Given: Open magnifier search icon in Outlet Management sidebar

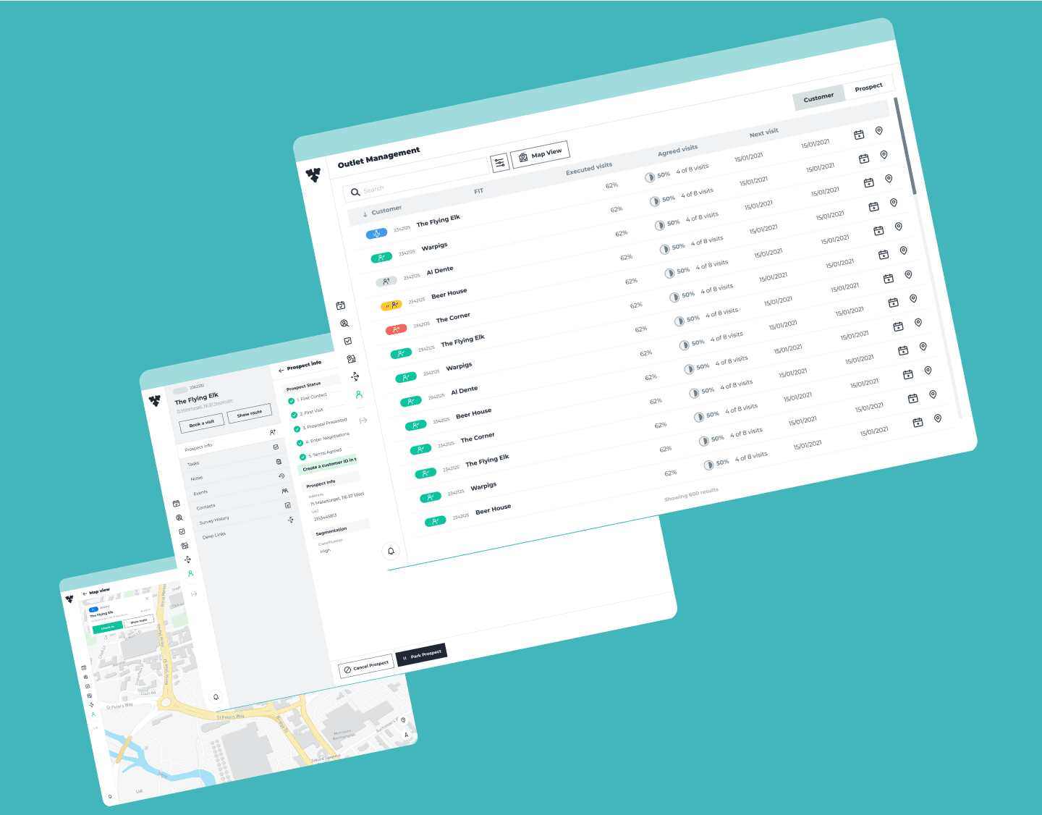Looking at the screenshot, I should click(x=344, y=324).
